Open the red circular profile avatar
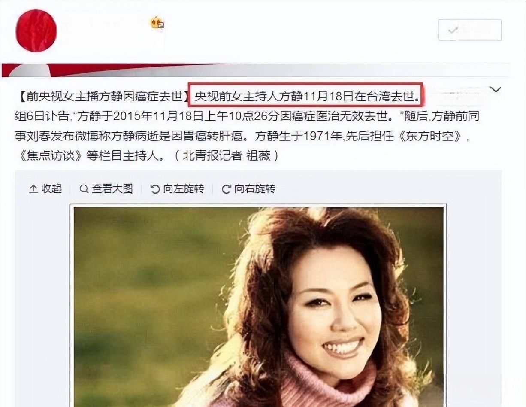Image resolution: width=526 pixels, height=407 pixels. (x=36, y=30)
